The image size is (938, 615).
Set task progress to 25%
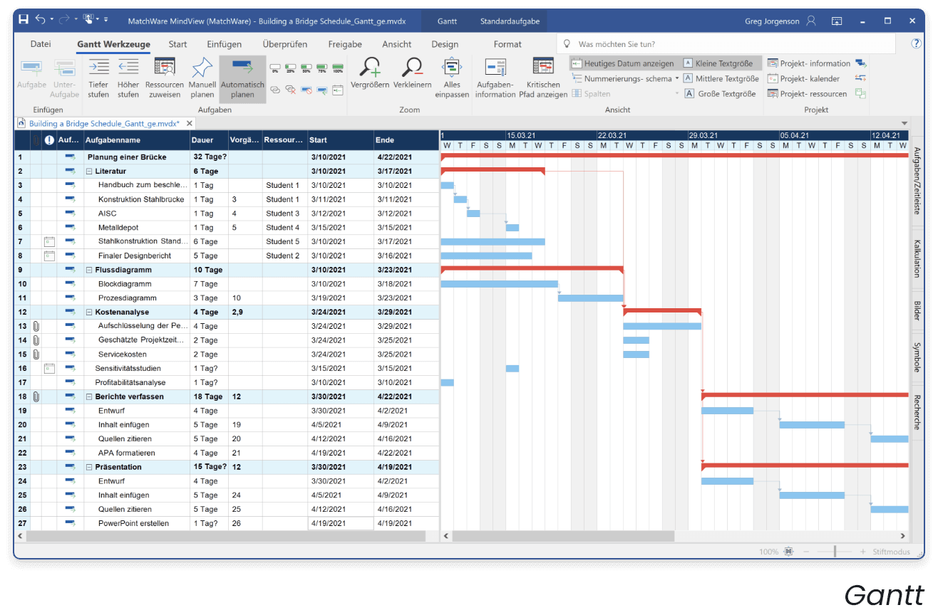tap(291, 69)
